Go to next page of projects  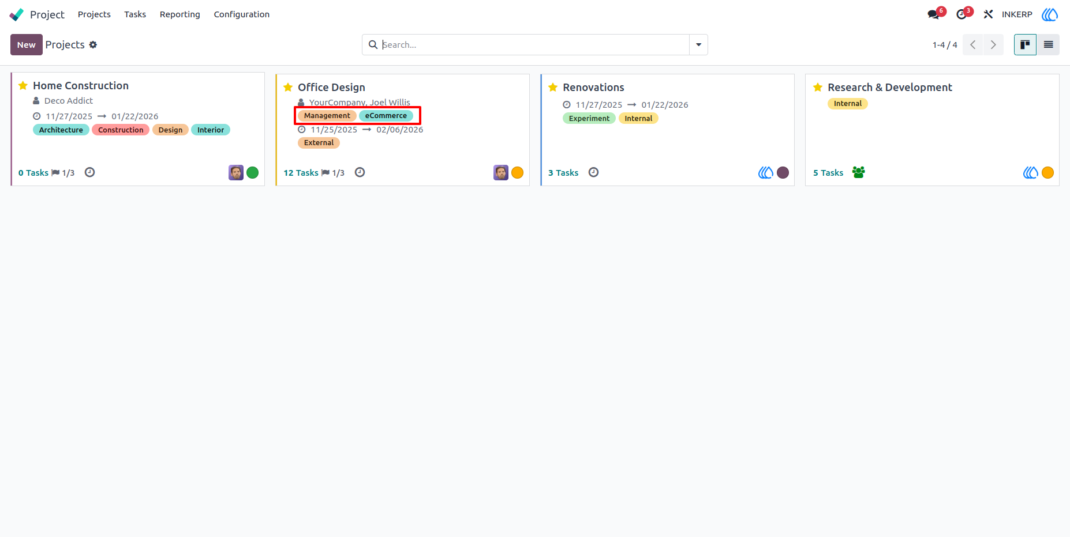pyautogui.click(x=993, y=45)
